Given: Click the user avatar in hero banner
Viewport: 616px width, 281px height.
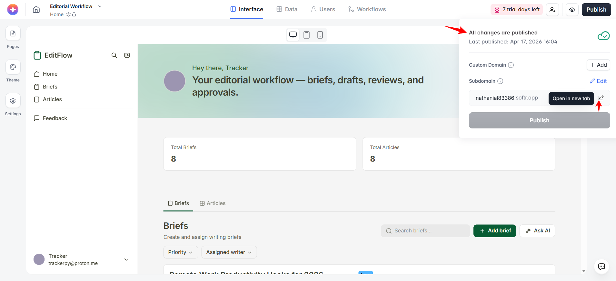Looking at the screenshot, I should pyautogui.click(x=174, y=81).
